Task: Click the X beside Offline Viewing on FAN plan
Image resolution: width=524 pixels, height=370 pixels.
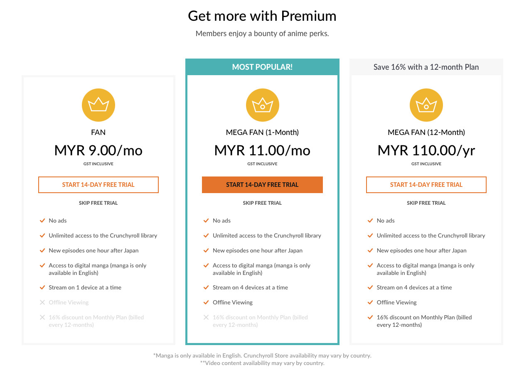Action: (x=42, y=302)
